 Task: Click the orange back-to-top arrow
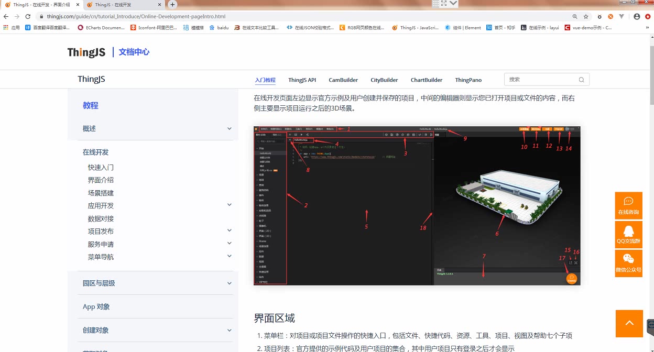(629, 324)
